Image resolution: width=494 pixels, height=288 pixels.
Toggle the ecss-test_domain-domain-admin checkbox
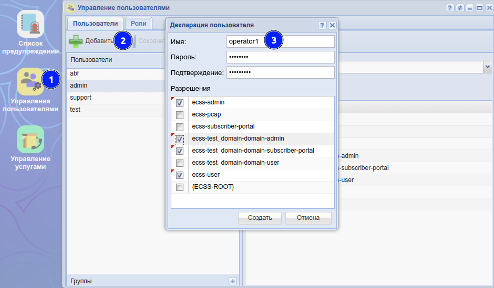pos(180,138)
